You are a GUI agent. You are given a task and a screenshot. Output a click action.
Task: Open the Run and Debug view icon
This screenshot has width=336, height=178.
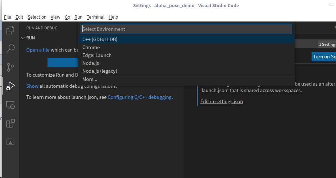tap(10, 86)
